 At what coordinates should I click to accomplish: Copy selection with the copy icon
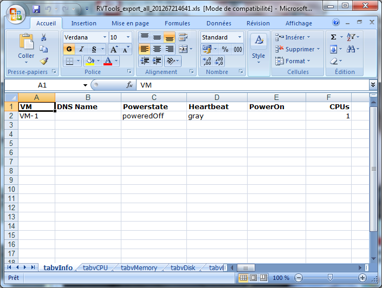44,49
